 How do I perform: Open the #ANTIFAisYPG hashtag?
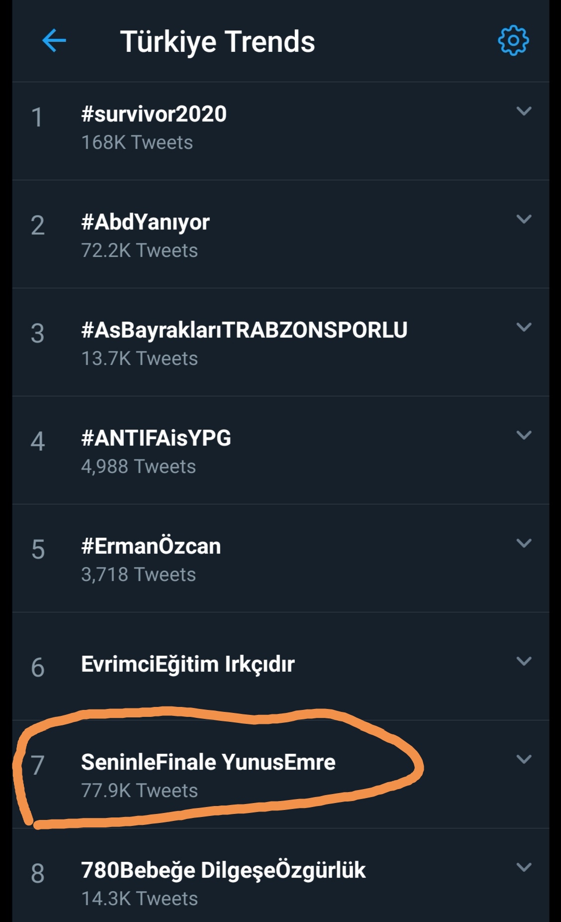click(156, 438)
